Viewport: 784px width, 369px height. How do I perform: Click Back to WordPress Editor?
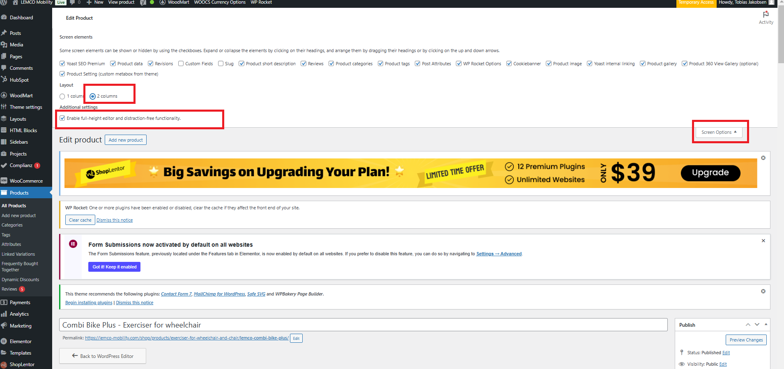103,356
